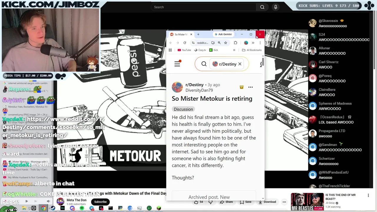The height and width of the screenshot is (212, 377).
Task: Remove the r/Destiny search filter
Action: click(x=240, y=64)
